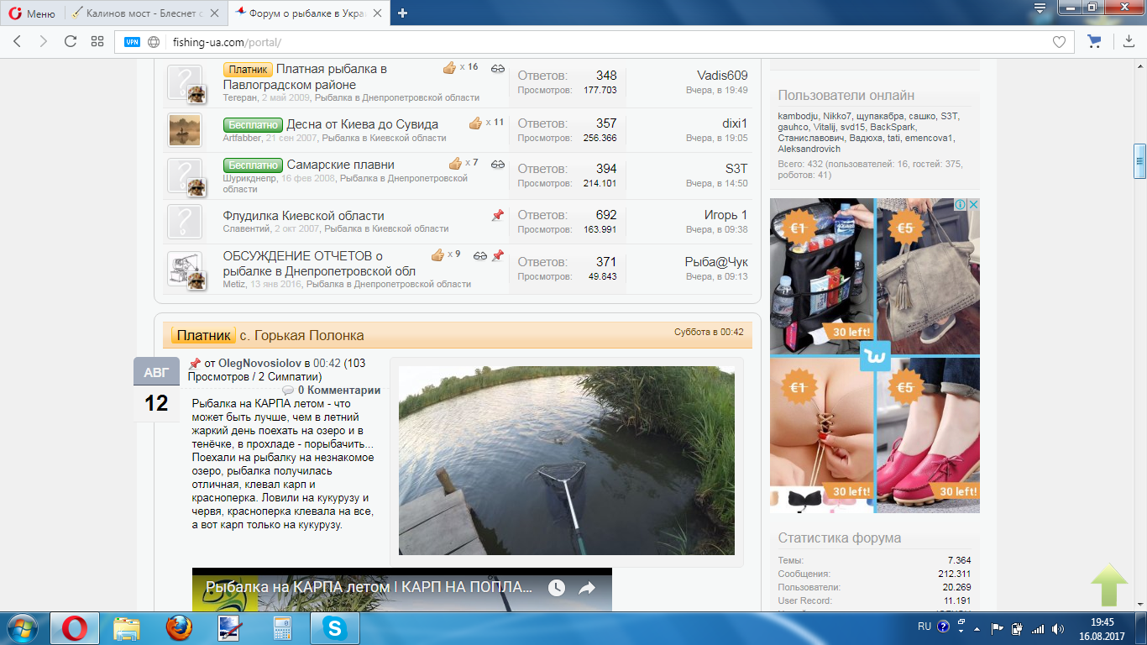Open the Speed Dial grid icon
1147x645 pixels.
click(x=97, y=41)
